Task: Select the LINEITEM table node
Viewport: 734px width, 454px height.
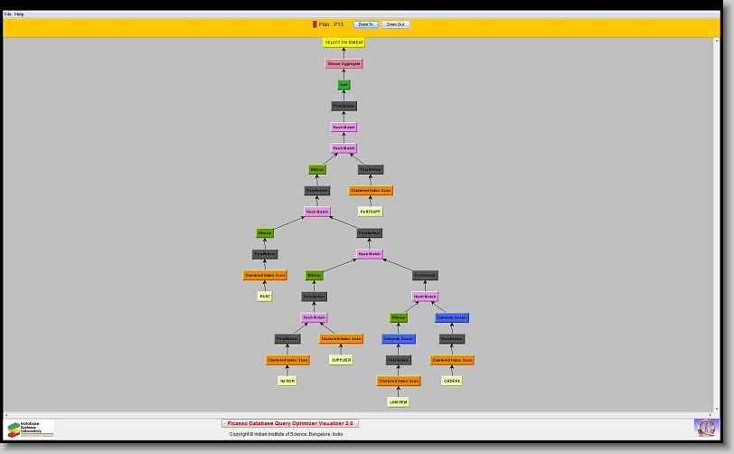Action: click(398, 402)
